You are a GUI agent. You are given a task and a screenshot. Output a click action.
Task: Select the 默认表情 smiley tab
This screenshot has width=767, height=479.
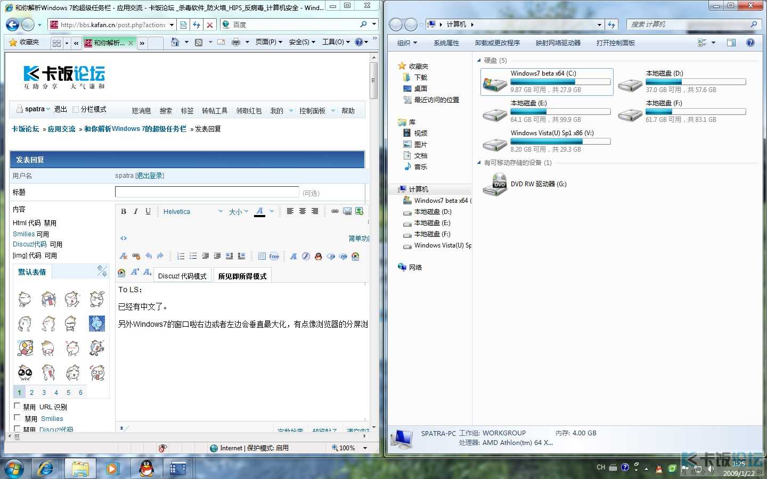(x=32, y=272)
